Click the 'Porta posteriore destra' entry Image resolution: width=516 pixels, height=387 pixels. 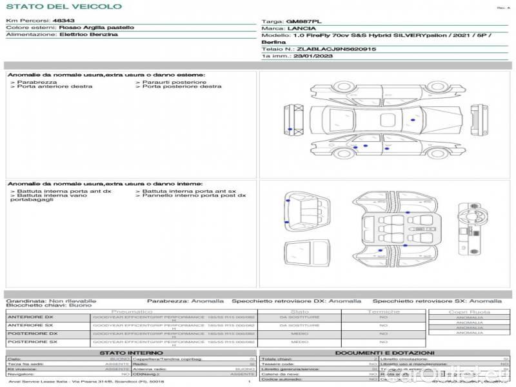[179, 86]
